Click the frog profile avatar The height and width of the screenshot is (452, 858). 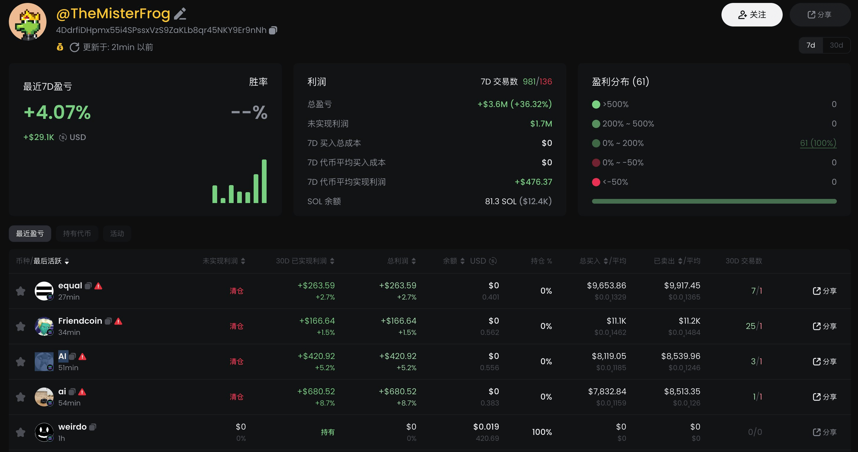coord(28,22)
